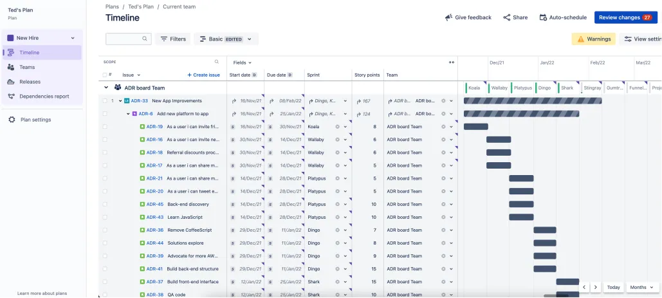Open the Months timeframe dropdown

[642, 287]
